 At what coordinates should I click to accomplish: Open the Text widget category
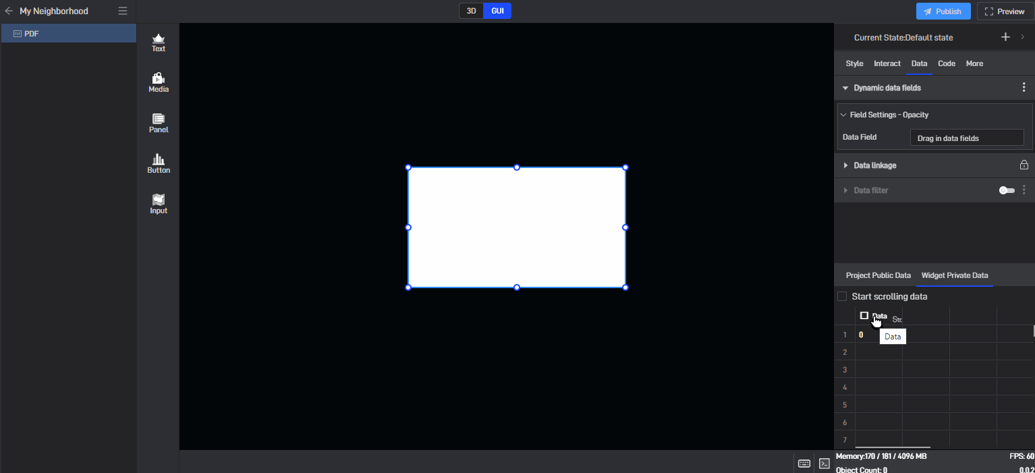[x=159, y=43]
